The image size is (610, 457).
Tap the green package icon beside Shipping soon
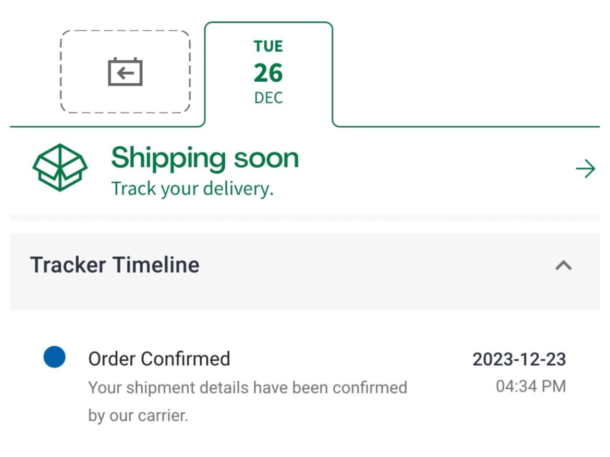point(60,166)
